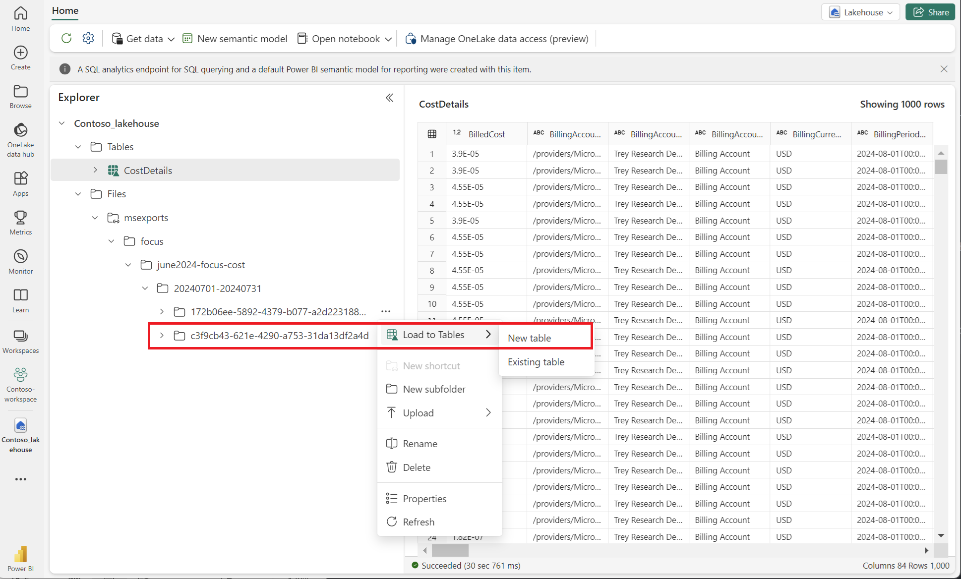
Task: Collapse the msexports folder
Action: [95, 218]
